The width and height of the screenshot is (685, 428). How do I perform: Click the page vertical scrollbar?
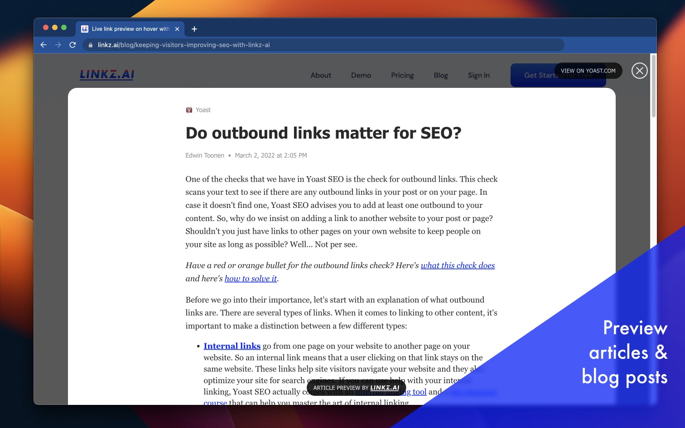pyautogui.click(x=653, y=86)
